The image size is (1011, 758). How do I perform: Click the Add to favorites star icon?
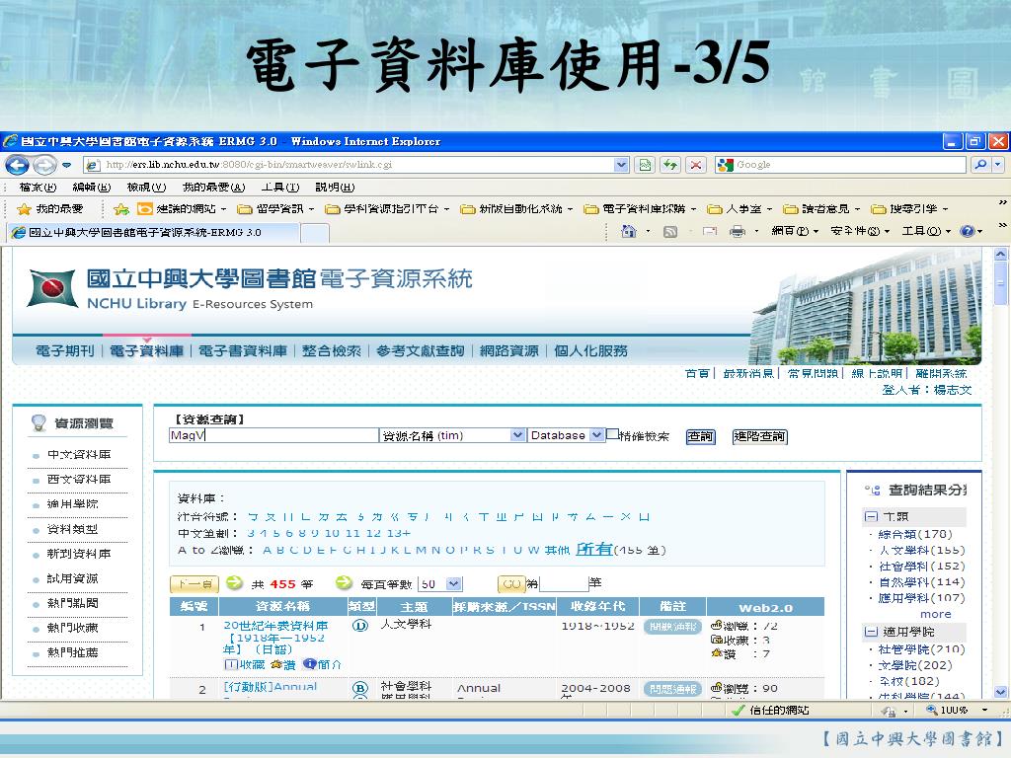[x=120, y=209]
